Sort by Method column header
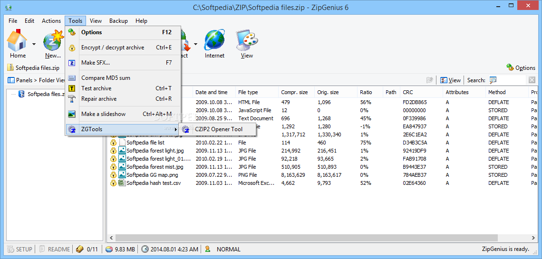This screenshot has height=259, width=542. [507, 92]
